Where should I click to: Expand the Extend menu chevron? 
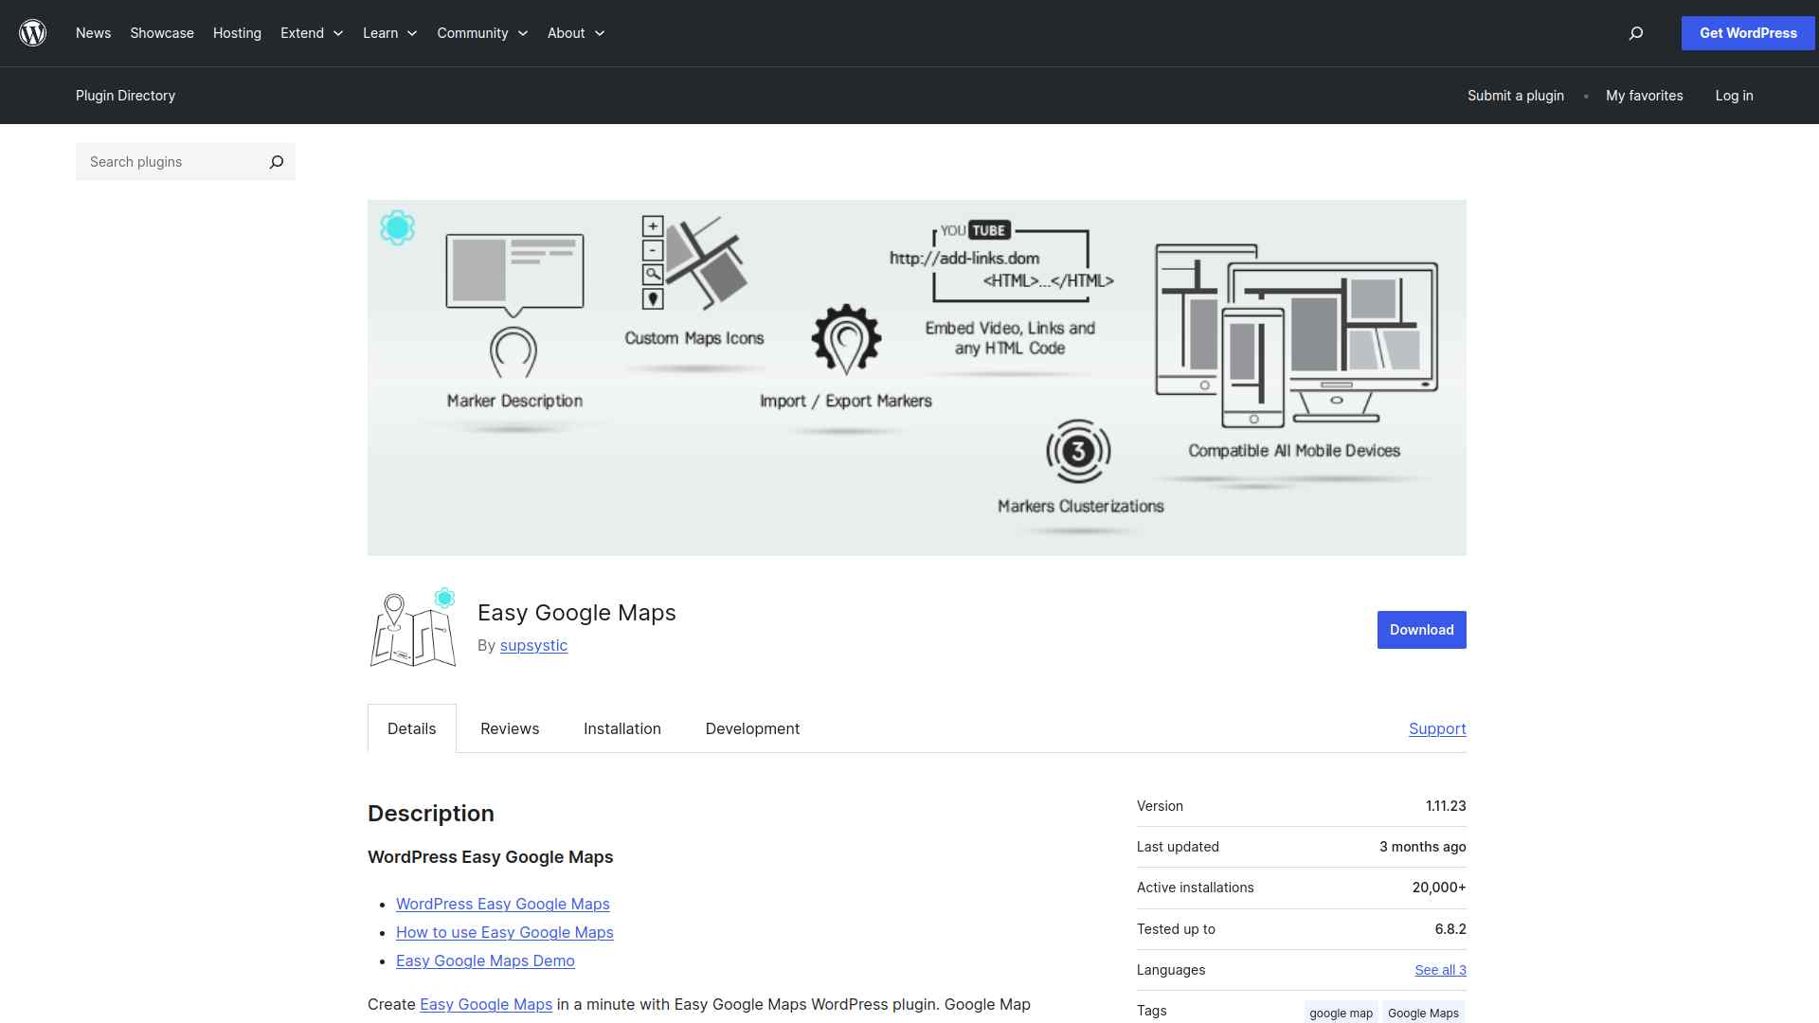click(338, 33)
